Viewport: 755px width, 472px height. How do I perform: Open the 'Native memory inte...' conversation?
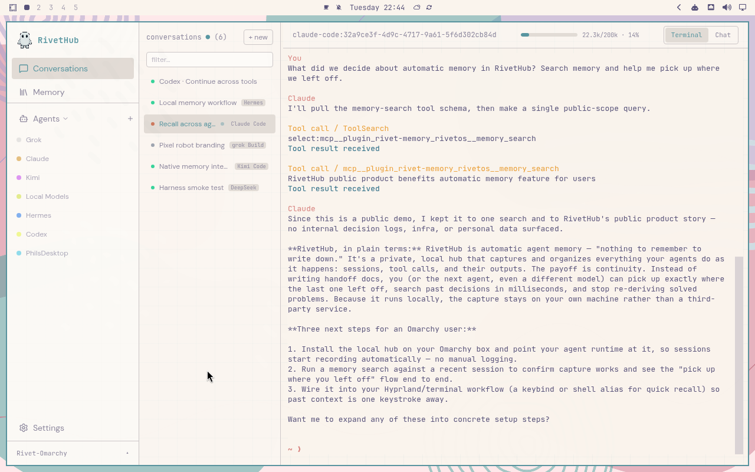209,166
